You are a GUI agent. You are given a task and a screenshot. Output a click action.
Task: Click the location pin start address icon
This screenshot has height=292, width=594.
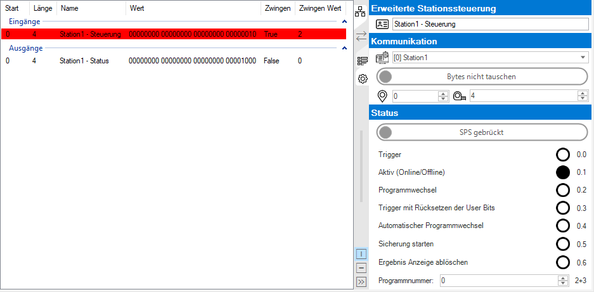pos(382,96)
